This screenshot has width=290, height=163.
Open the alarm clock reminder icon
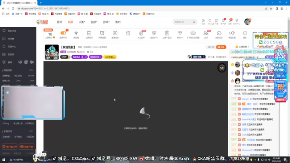click(x=102, y=33)
